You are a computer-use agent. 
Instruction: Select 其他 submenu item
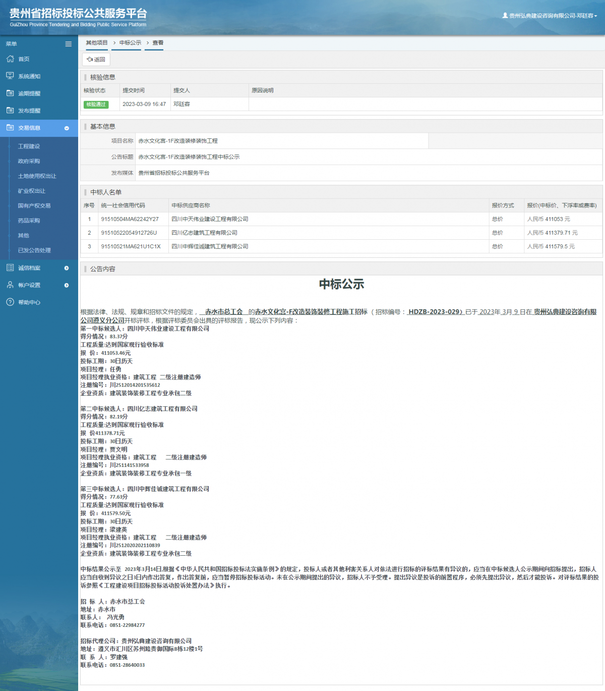[x=24, y=236]
